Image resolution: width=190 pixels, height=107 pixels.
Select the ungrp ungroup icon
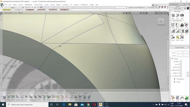(x=182, y=38)
